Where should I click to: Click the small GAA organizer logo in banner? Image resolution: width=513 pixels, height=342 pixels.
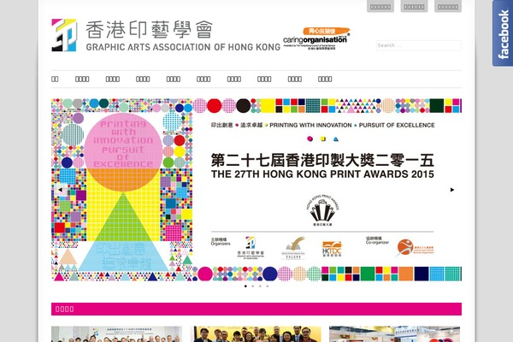pyautogui.click(x=251, y=248)
